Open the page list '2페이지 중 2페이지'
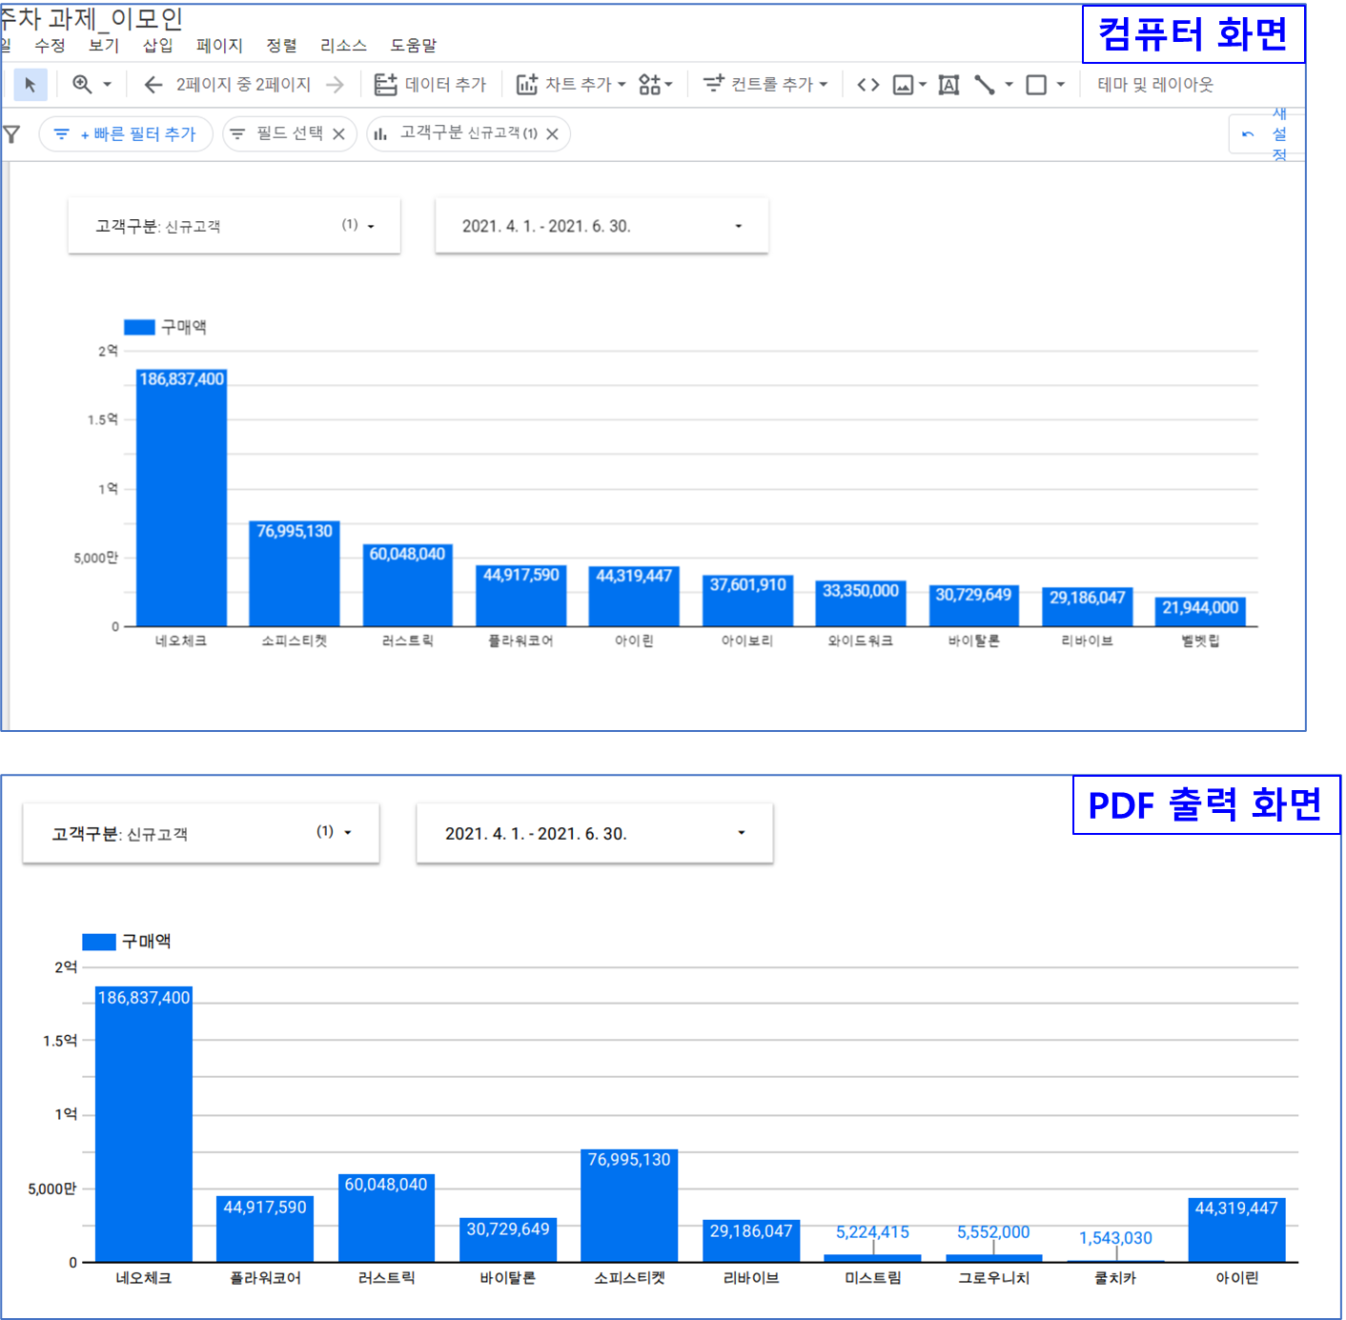The image size is (1346, 1320). [x=243, y=85]
